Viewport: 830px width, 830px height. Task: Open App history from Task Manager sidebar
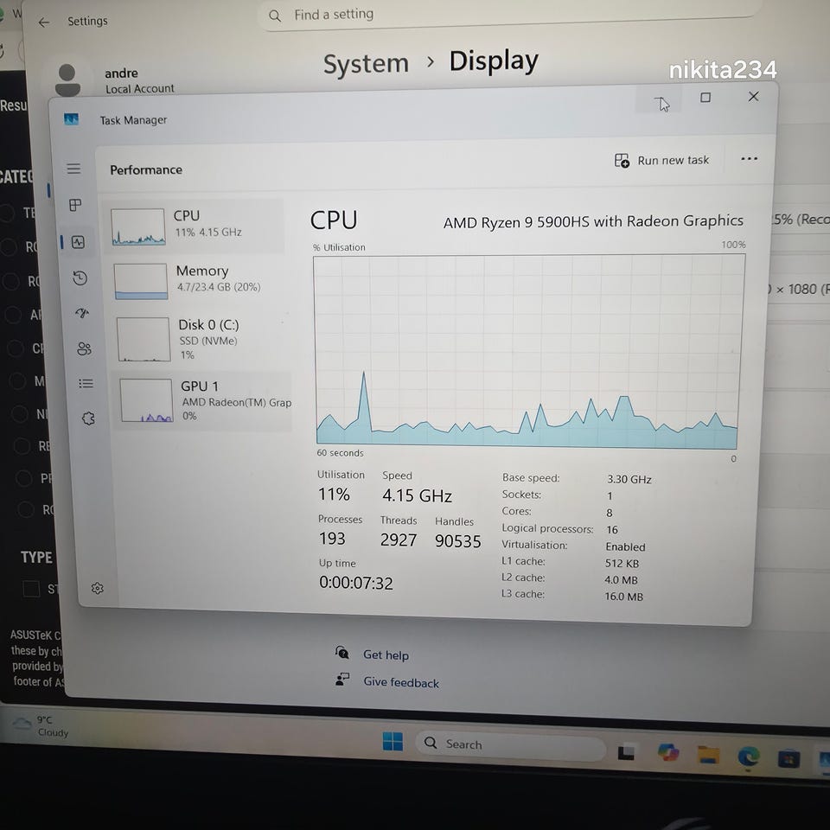80,278
